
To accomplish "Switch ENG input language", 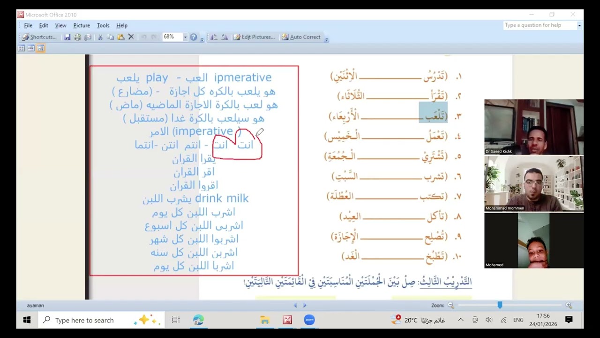I will (x=518, y=320).
